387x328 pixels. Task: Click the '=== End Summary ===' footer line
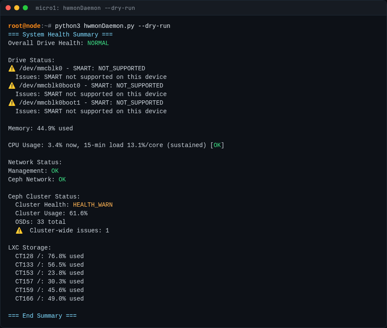pos(42,316)
